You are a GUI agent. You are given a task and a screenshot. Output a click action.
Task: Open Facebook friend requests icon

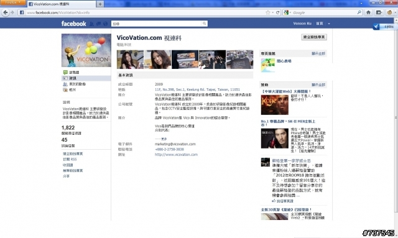point(91,24)
